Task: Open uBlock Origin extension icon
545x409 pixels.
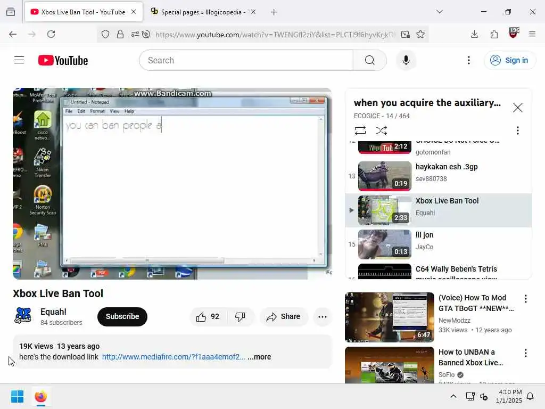Action: [x=514, y=34]
